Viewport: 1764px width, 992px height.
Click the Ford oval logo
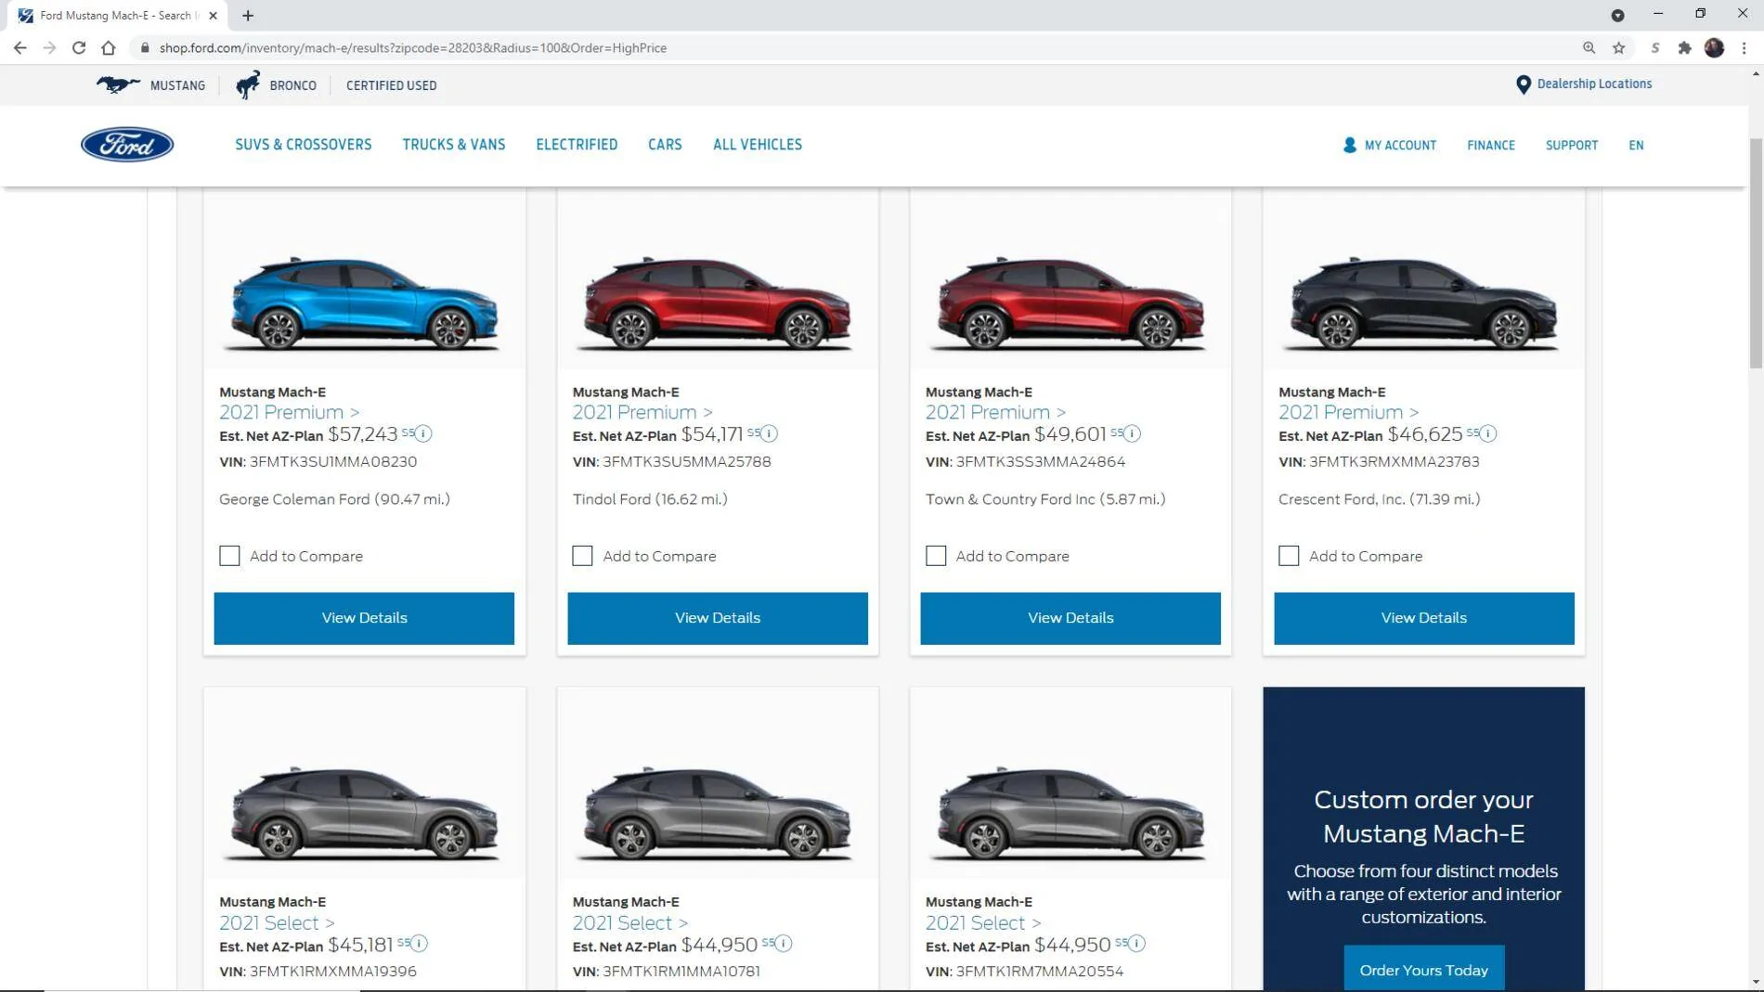coord(127,145)
